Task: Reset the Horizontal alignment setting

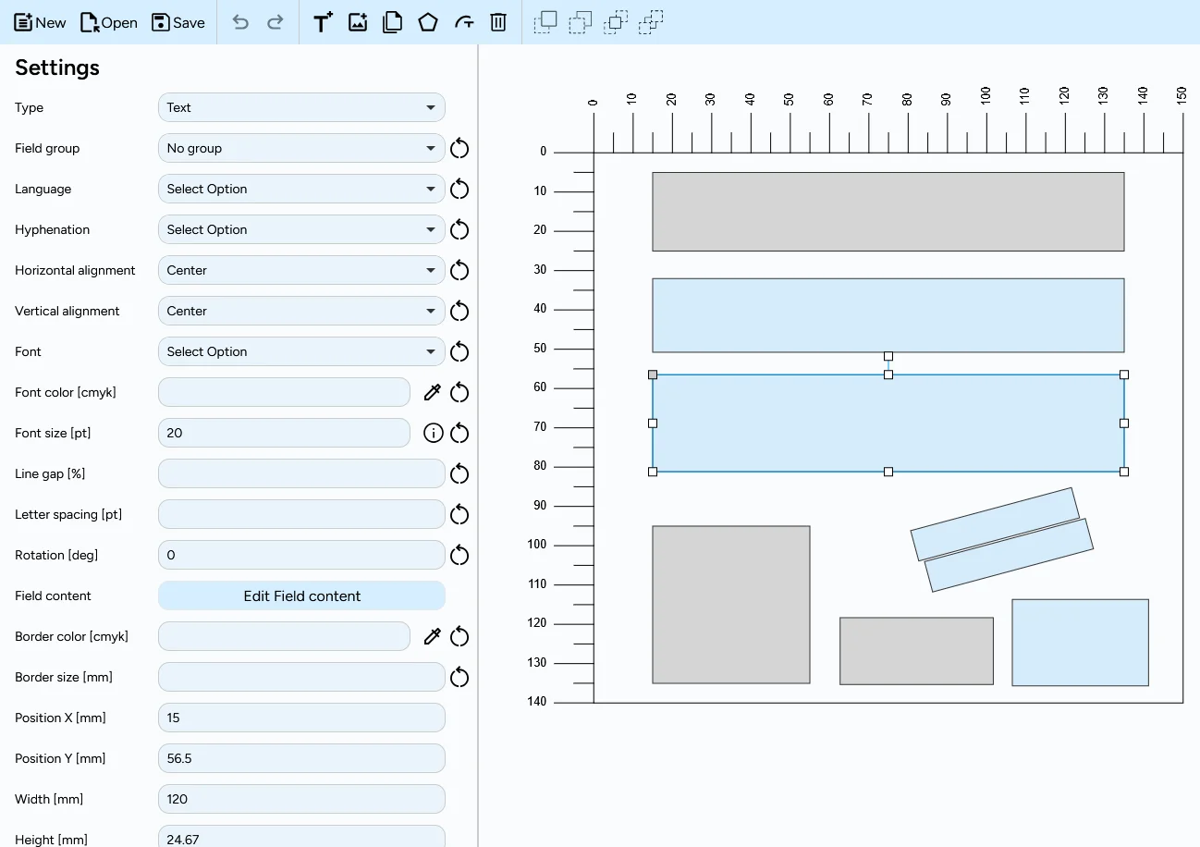Action: (x=459, y=271)
